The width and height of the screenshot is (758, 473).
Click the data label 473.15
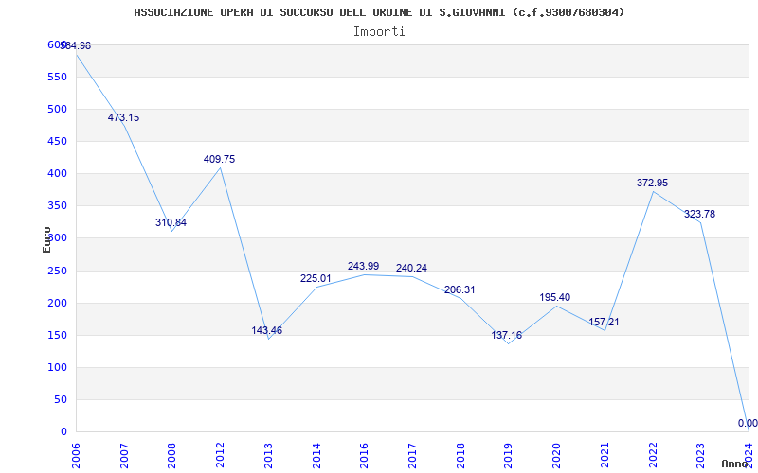123,117
